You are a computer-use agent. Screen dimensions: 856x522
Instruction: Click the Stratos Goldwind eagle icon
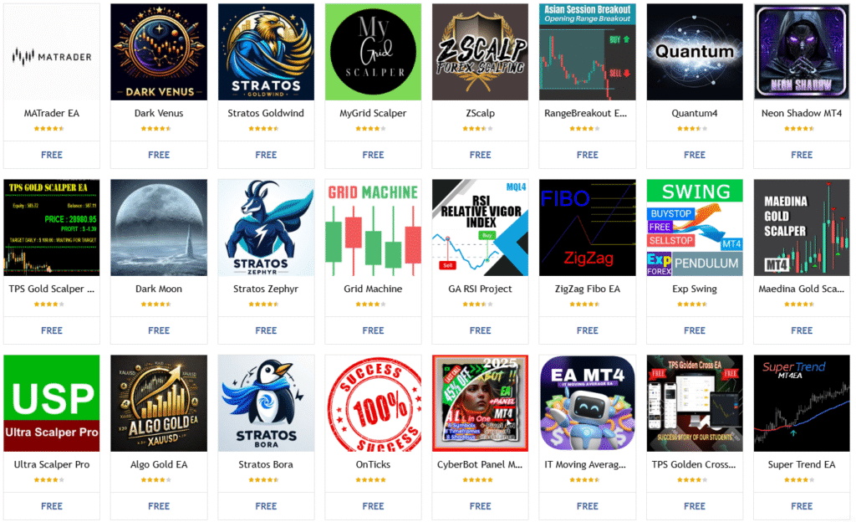tap(266, 52)
